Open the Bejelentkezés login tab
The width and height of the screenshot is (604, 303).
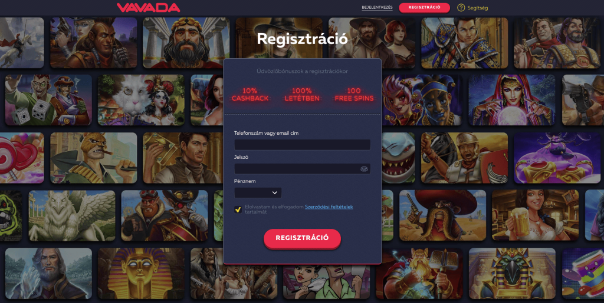click(377, 7)
